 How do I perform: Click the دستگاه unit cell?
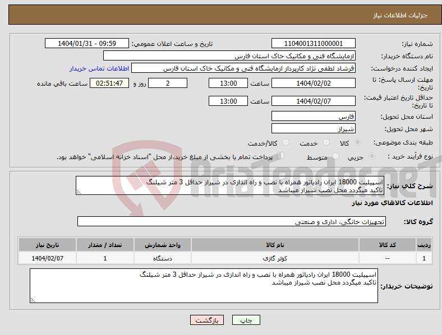coord(163,258)
